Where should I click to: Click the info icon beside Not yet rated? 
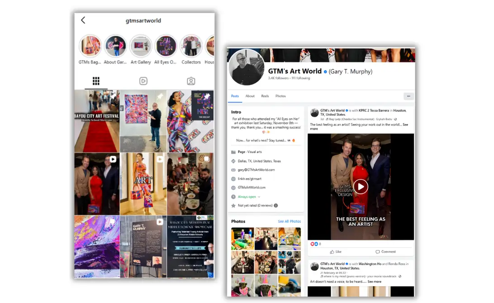[x=275, y=206]
